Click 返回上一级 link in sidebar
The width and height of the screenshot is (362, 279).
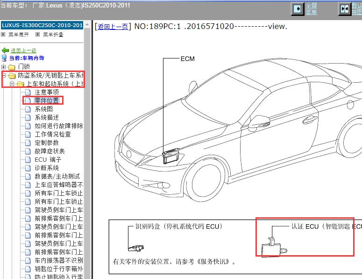pyautogui.click(x=23, y=50)
